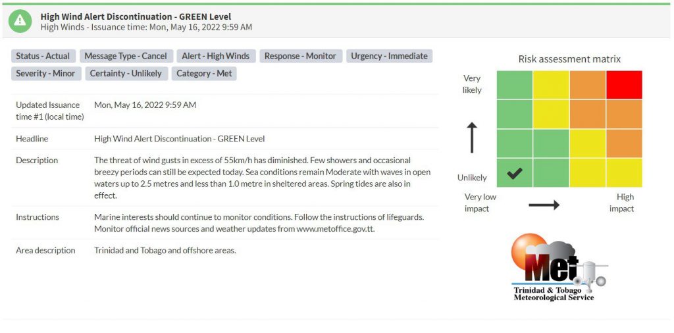Click the Risk assessment matrix title
The height and width of the screenshot is (333, 674).
click(x=569, y=59)
